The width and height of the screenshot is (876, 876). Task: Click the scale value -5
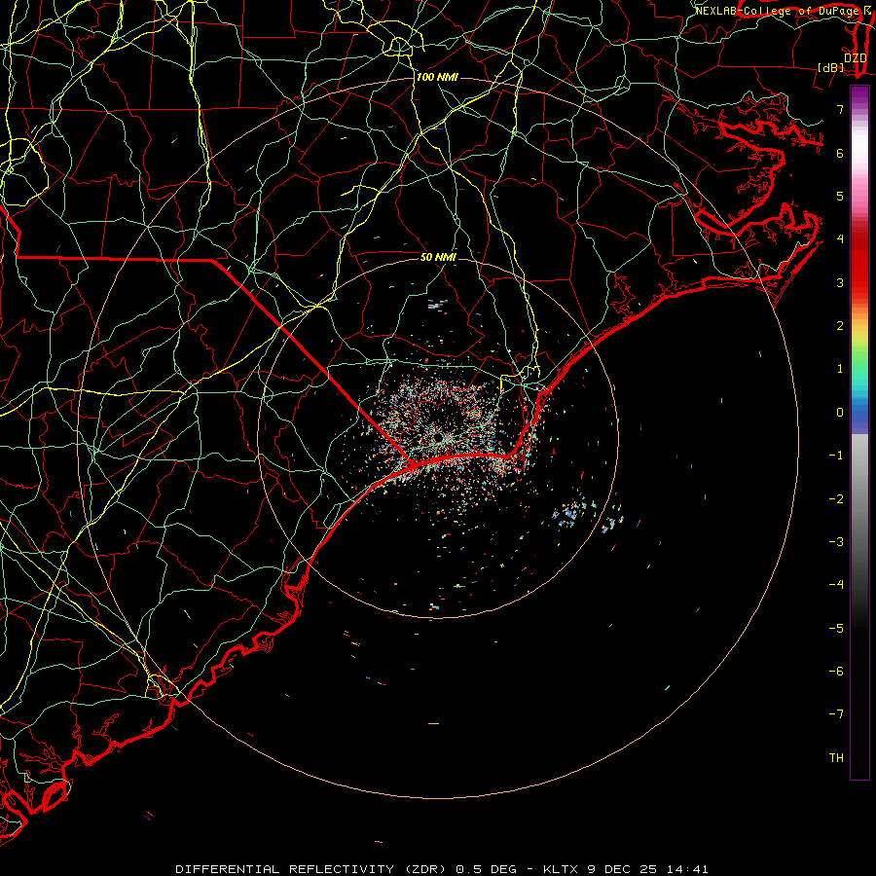point(836,629)
